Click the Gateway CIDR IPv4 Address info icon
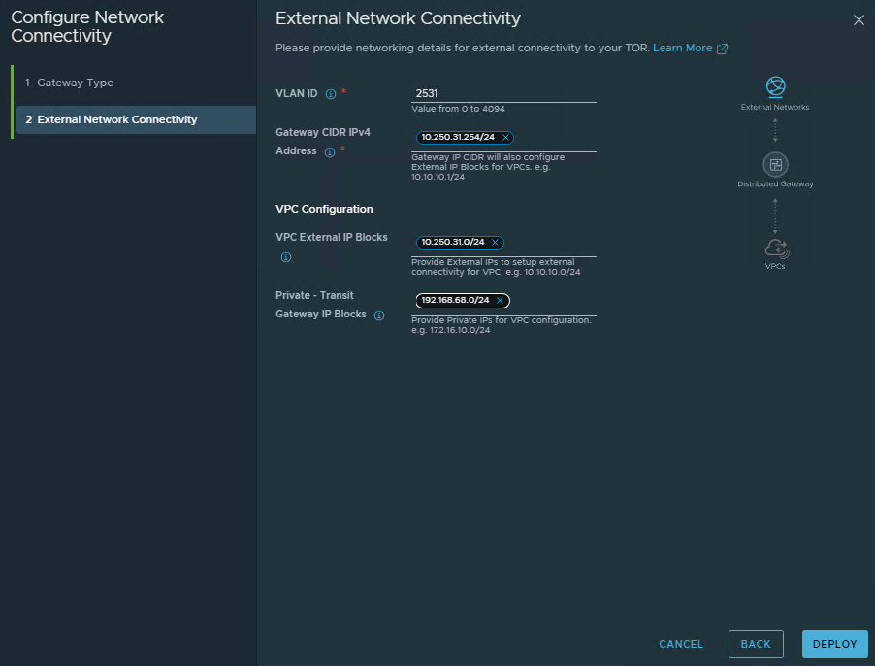This screenshot has height=666, width=875. [330, 152]
